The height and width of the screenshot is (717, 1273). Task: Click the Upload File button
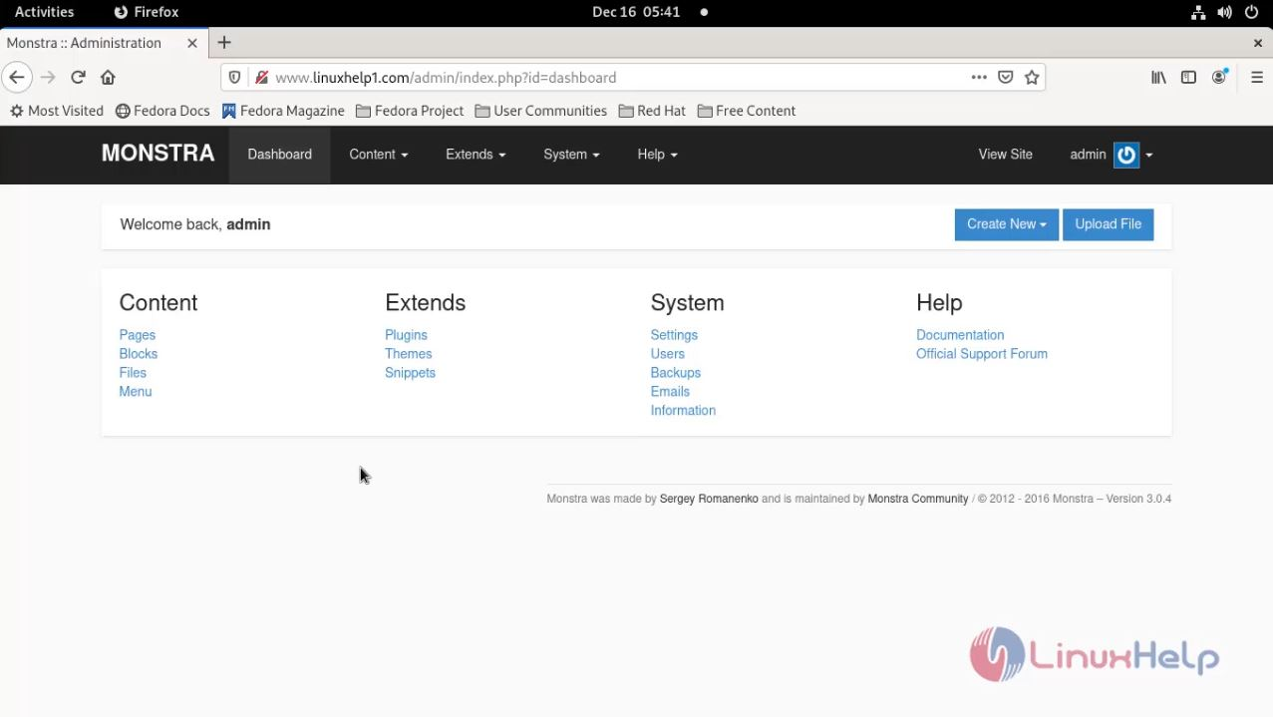[x=1108, y=224]
